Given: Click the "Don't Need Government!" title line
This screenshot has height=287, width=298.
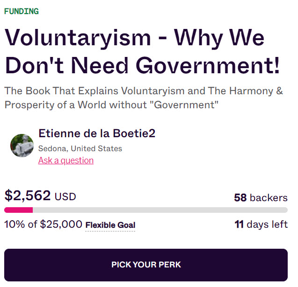Looking at the screenshot, I should (x=142, y=65).
